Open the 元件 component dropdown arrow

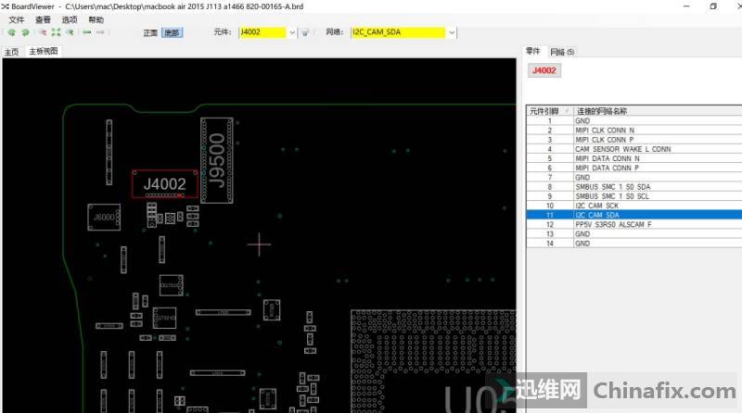(x=292, y=32)
